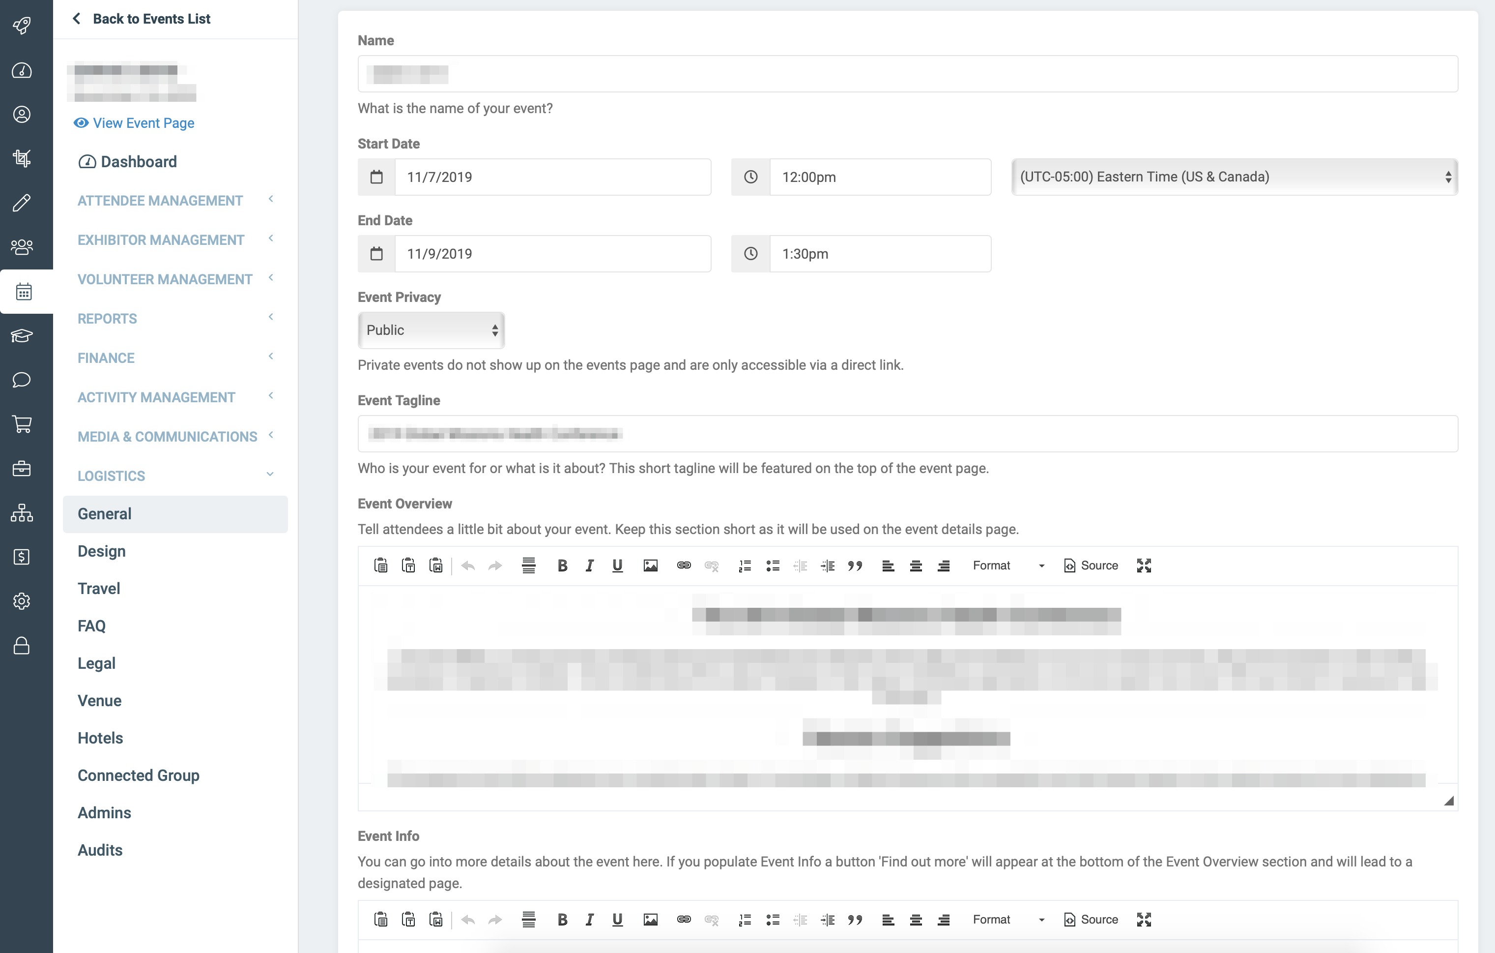Open the Event Privacy dropdown
The width and height of the screenshot is (1495, 953).
(431, 330)
